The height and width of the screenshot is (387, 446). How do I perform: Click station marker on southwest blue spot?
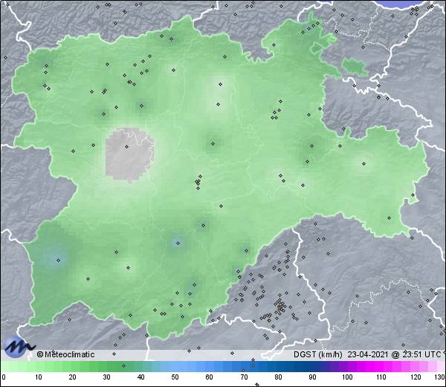[58, 260]
